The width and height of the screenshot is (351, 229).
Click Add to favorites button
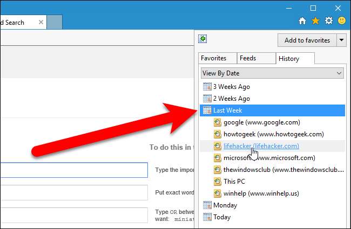(307, 40)
